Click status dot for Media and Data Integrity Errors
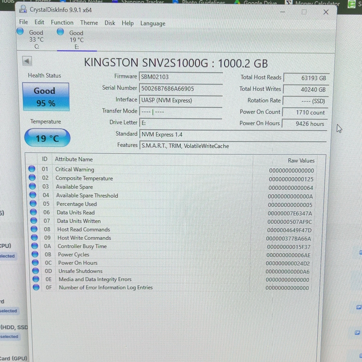Screen dimensions: 362x362 [x=36, y=279]
